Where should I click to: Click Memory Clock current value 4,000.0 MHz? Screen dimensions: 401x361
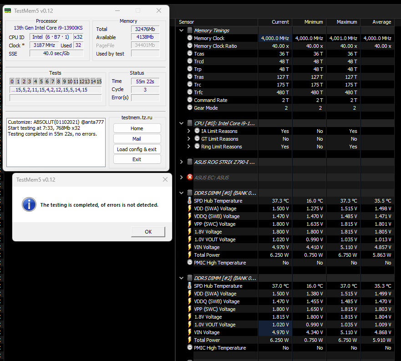pyautogui.click(x=275, y=38)
